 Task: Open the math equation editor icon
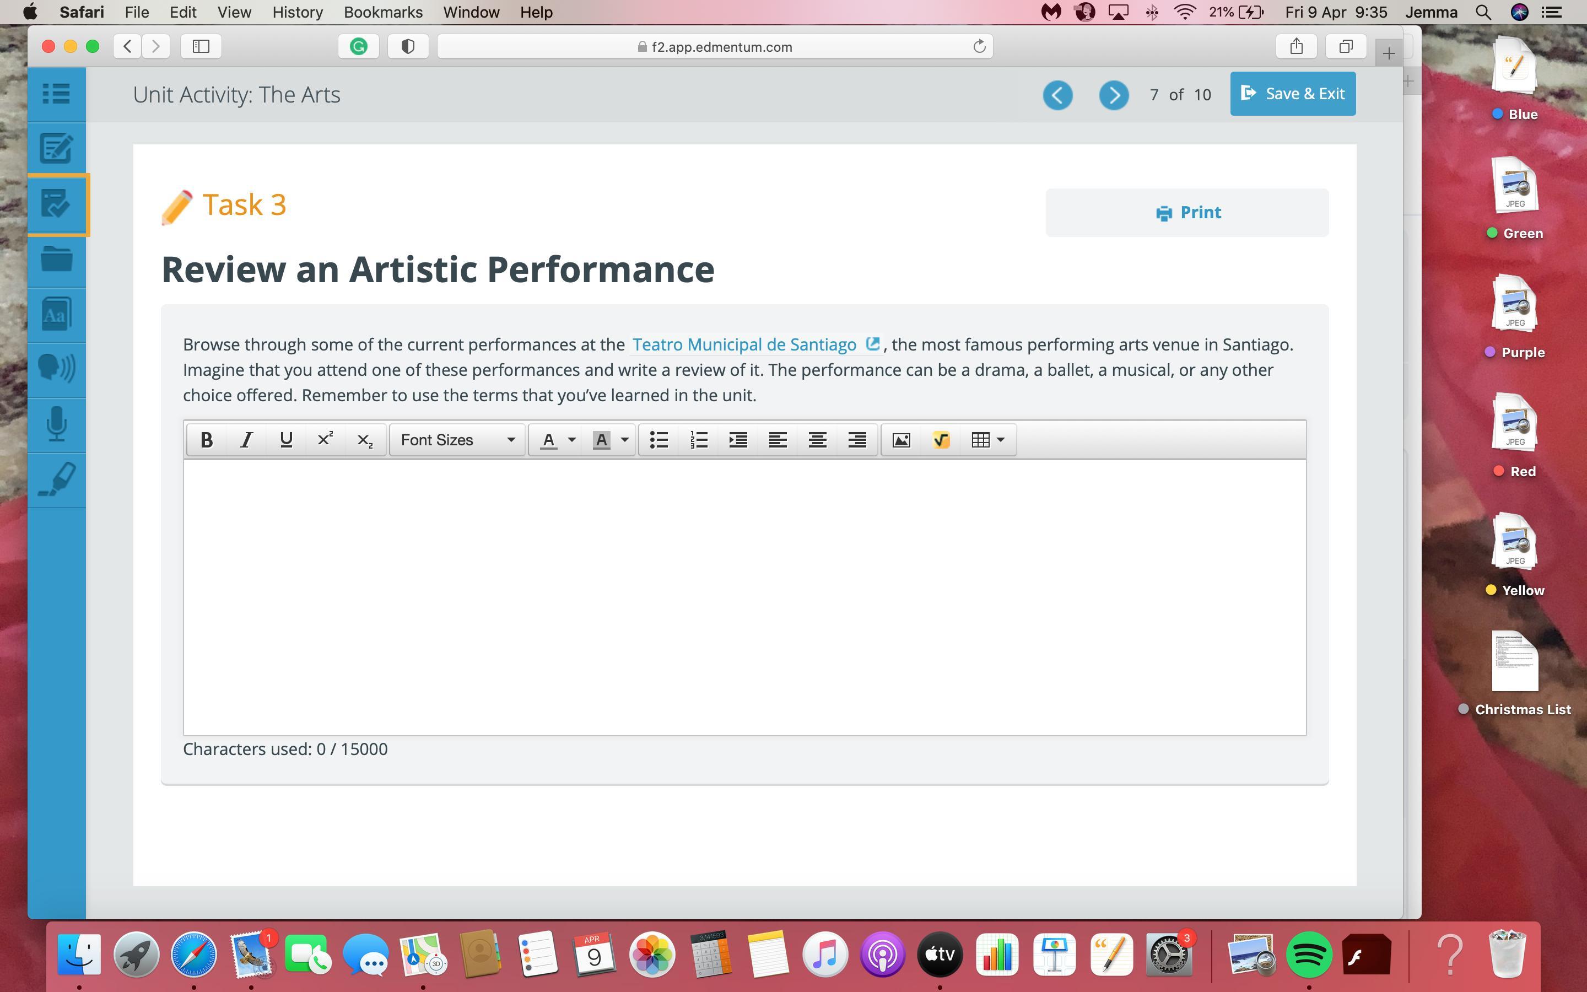941,440
